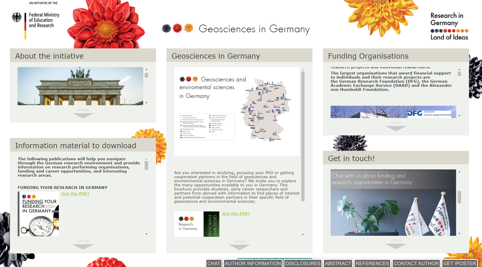Click the Federal Ministry of Education logo

click(x=36, y=20)
